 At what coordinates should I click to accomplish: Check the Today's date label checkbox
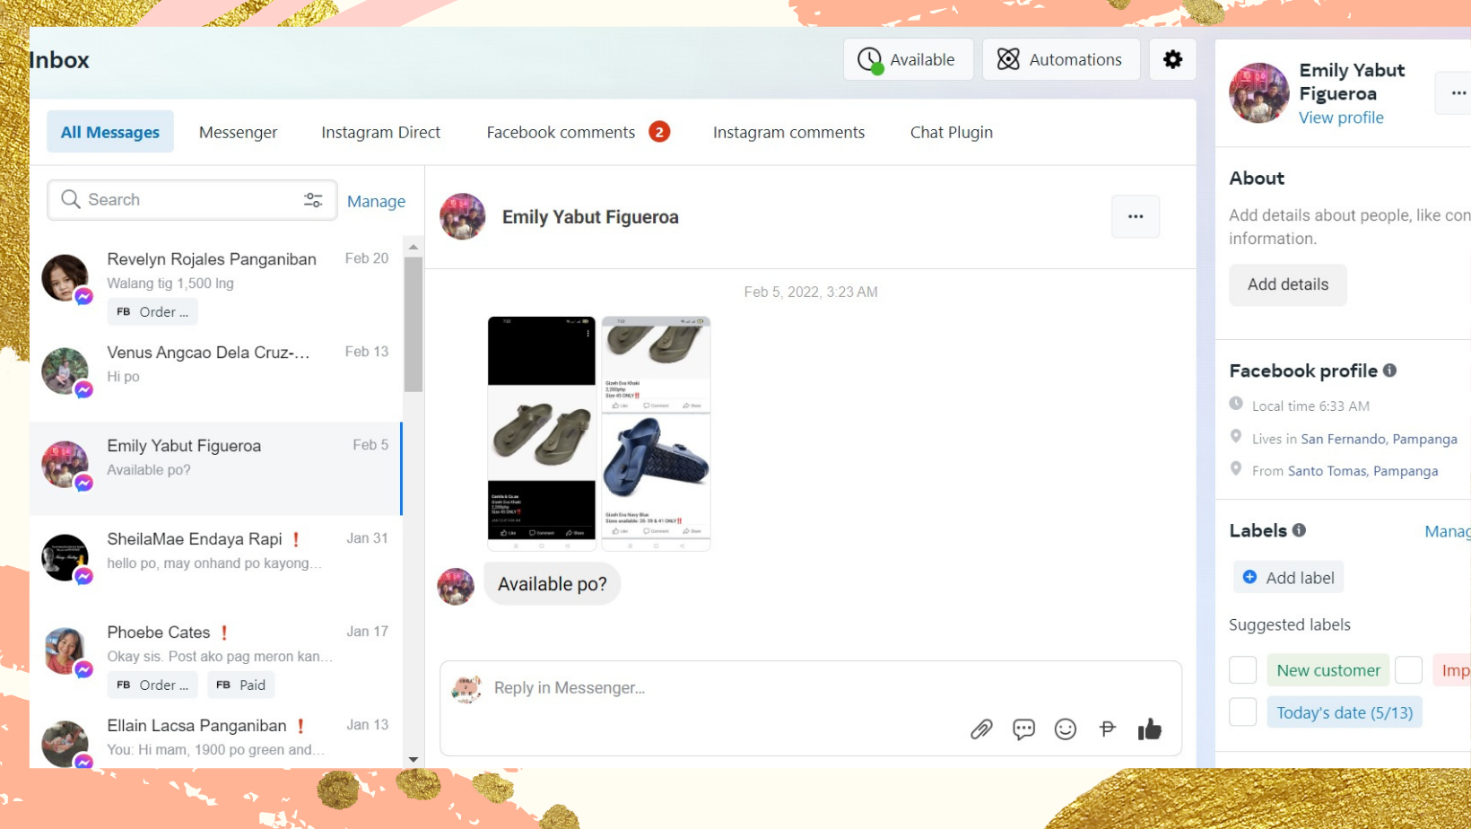[1242, 712]
